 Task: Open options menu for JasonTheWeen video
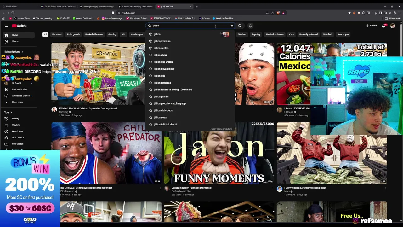(x=273, y=188)
